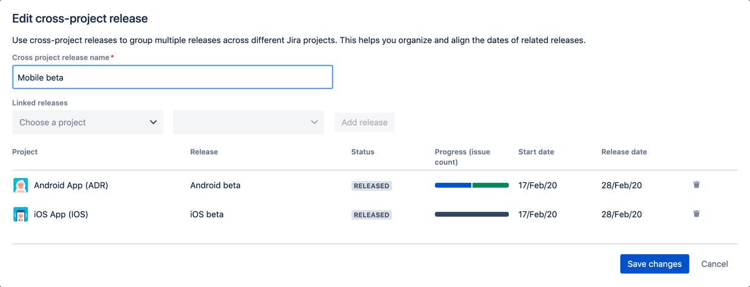
Task: Click the RELEASED status badge for iOS beta
Action: tap(371, 215)
